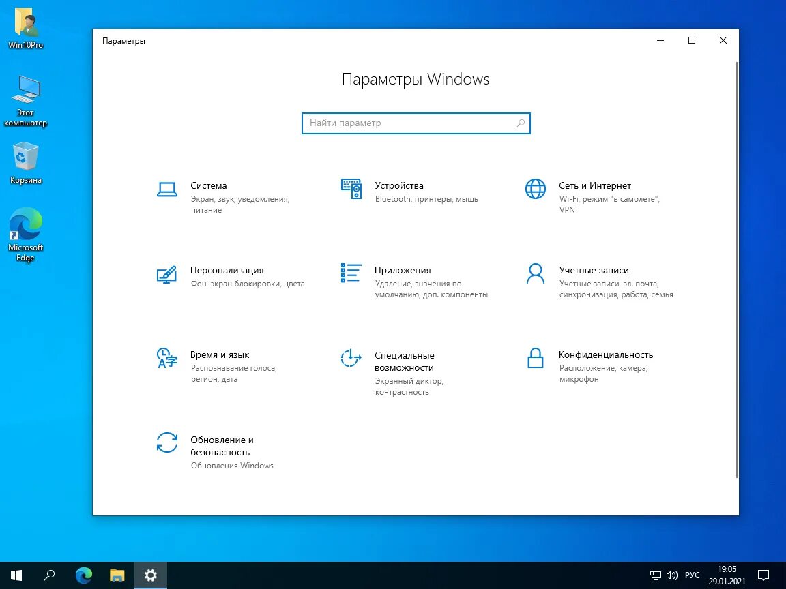
Task: Launch Edge from the taskbar
Action: tap(84, 575)
